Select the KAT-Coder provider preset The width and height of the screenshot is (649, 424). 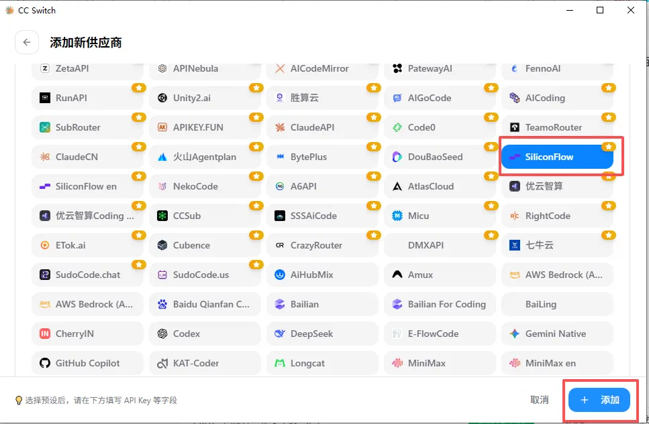tap(205, 363)
